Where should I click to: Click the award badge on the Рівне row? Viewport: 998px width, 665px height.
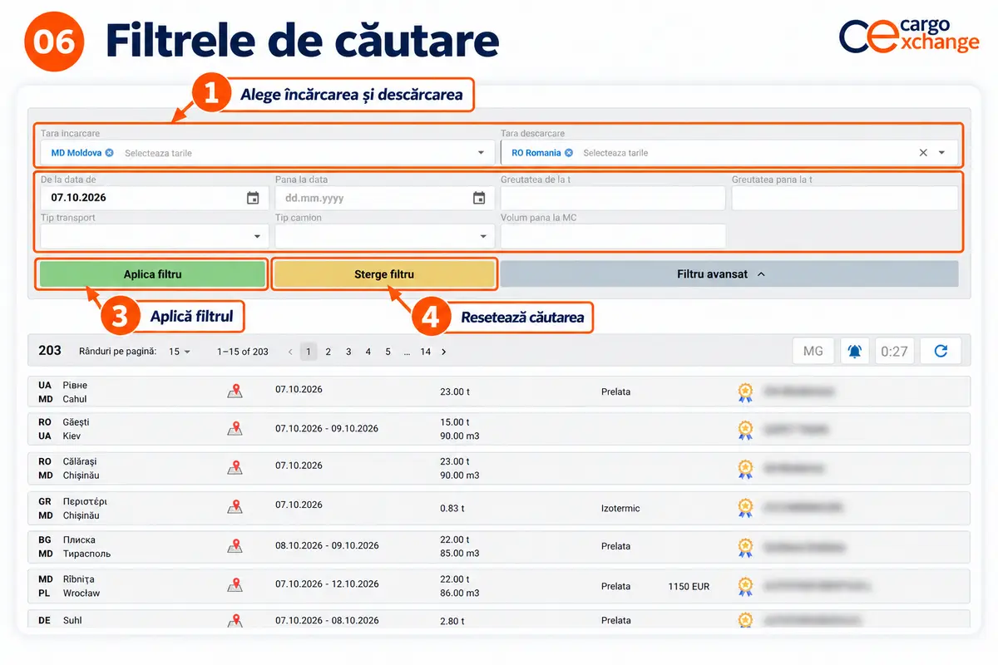point(745,392)
